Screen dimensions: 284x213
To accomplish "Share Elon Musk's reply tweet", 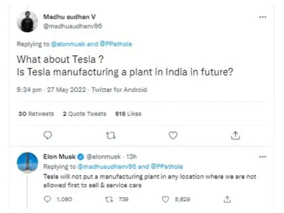I will pyautogui.click(x=228, y=199).
